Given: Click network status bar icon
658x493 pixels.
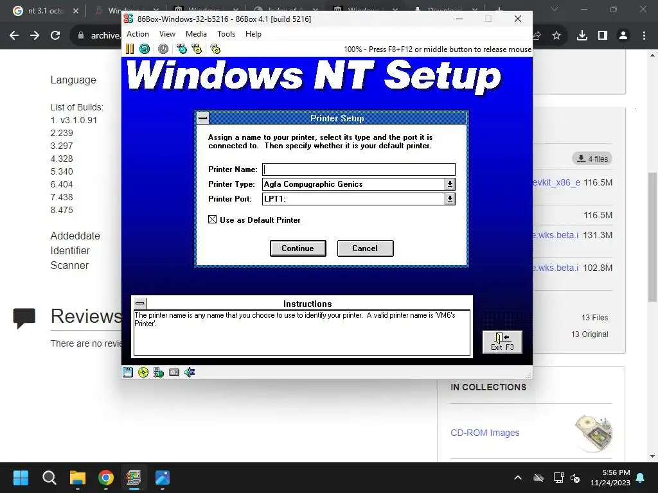Looking at the screenshot, I should pyautogui.click(x=159, y=372).
